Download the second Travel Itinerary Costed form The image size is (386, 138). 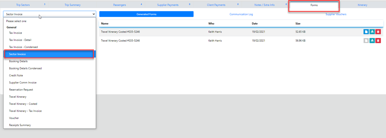(x=372, y=41)
